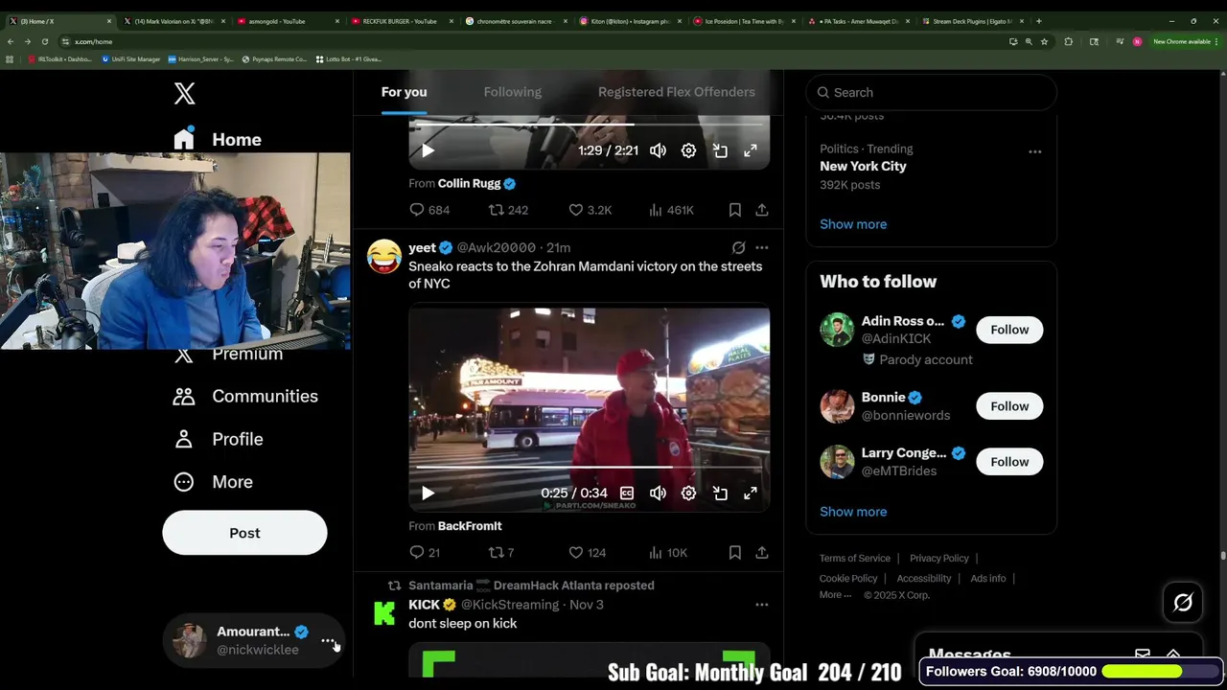Click the X logo in the sidebar

point(185,93)
